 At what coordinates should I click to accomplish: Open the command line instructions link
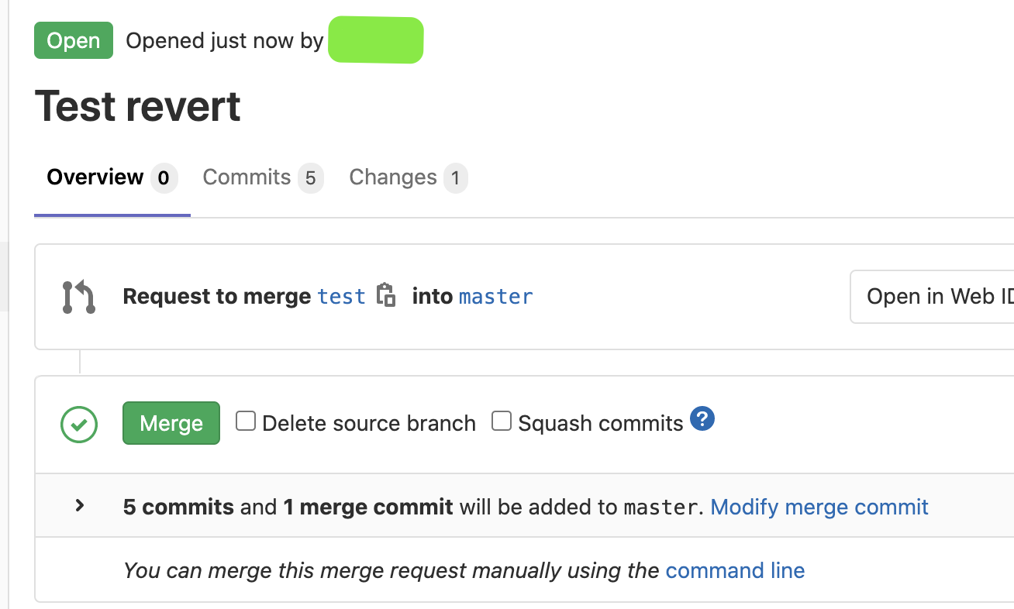pyautogui.click(x=735, y=571)
